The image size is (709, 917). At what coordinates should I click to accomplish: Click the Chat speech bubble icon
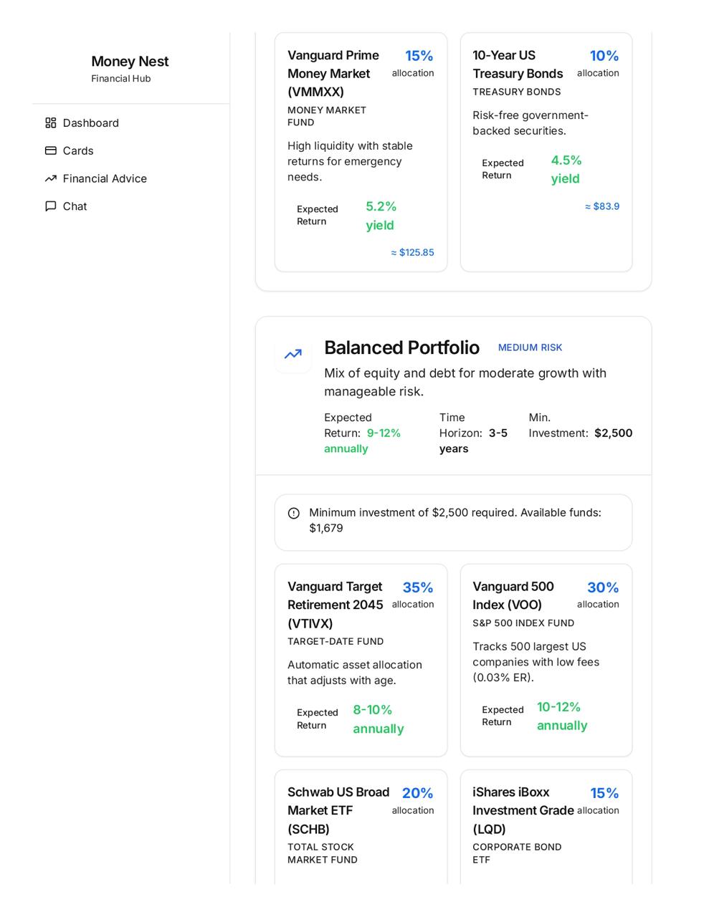[x=50, y=207]
